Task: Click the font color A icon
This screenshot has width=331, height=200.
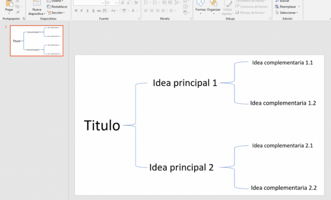Action: (133, 11)
